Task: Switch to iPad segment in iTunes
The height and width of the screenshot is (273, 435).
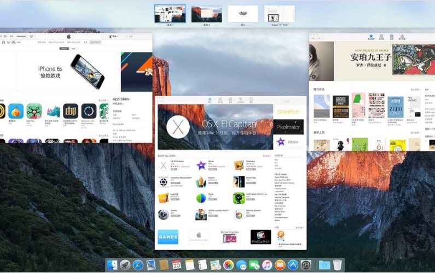Action: tap(73, 49)
